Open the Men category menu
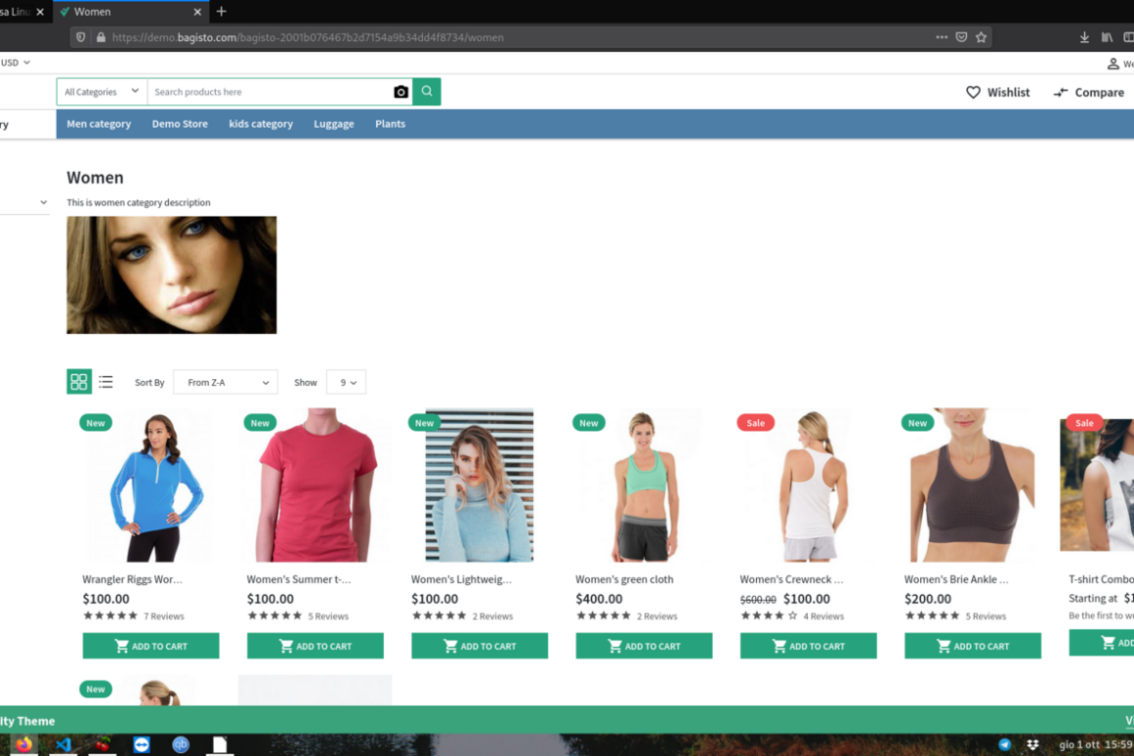Viewport: 1134px width, 756px height. [x=99, y=124]
